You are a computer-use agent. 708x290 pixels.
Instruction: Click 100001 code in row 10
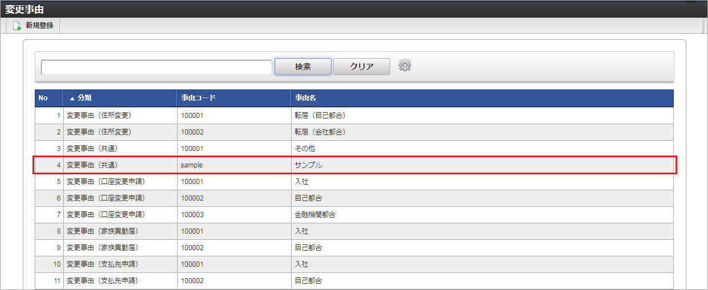point(192,264)
